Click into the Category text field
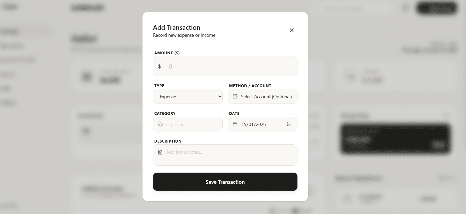The width and height of the screenshot is (466, 214). [193, 124]
